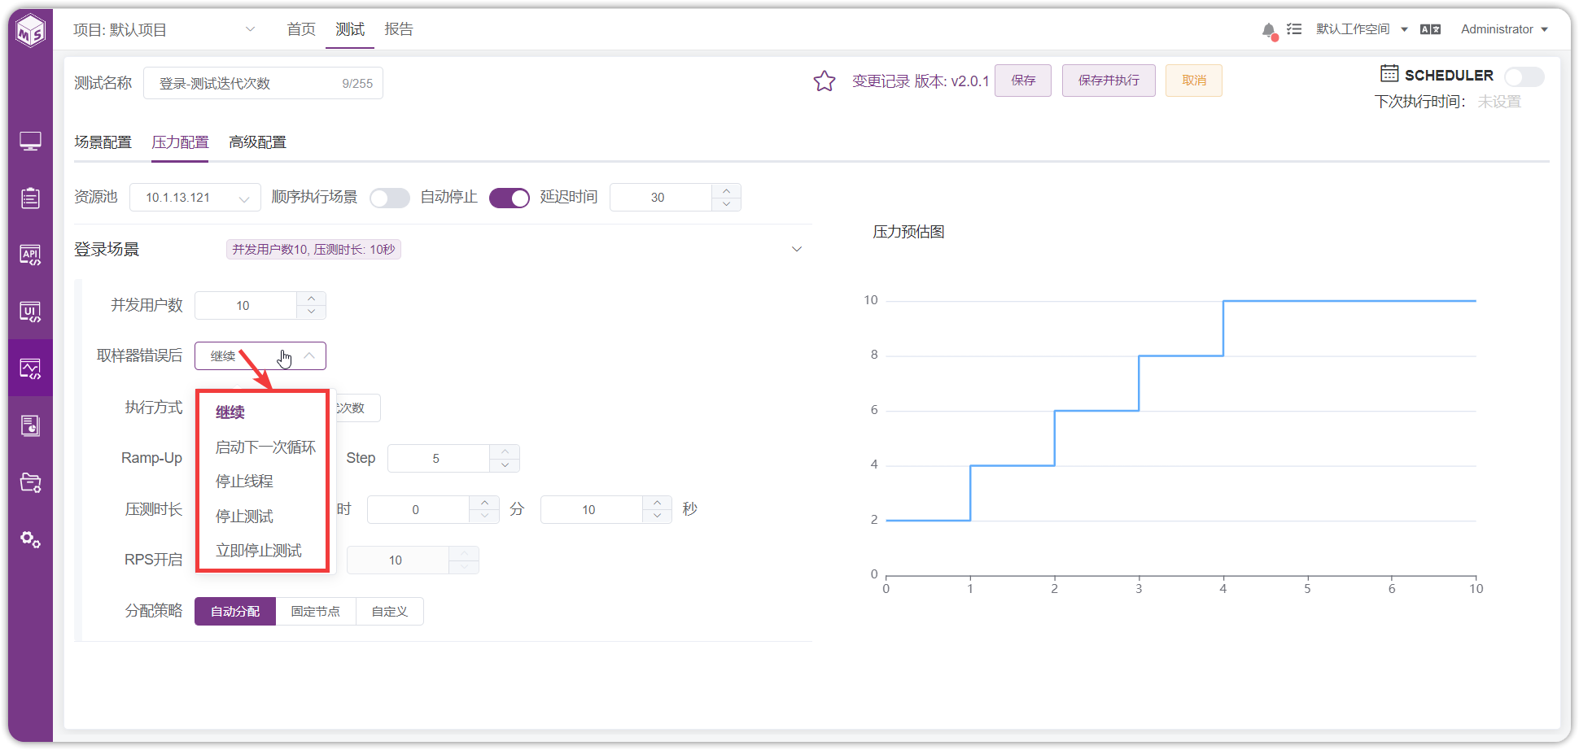The width and height of the screenshot is (1579, 750).
Task: Switch to the 高级配置 tab
Action: click(257, 142)
